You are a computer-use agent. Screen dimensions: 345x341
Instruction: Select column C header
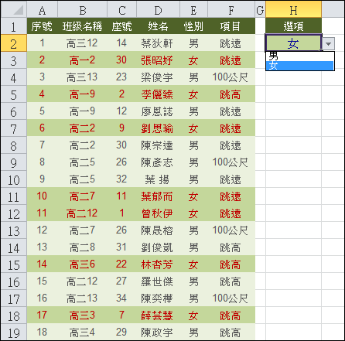click(121, 10)
